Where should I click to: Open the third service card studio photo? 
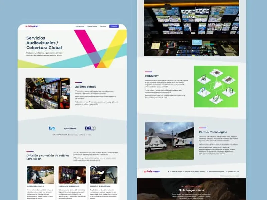pos(104,175)
